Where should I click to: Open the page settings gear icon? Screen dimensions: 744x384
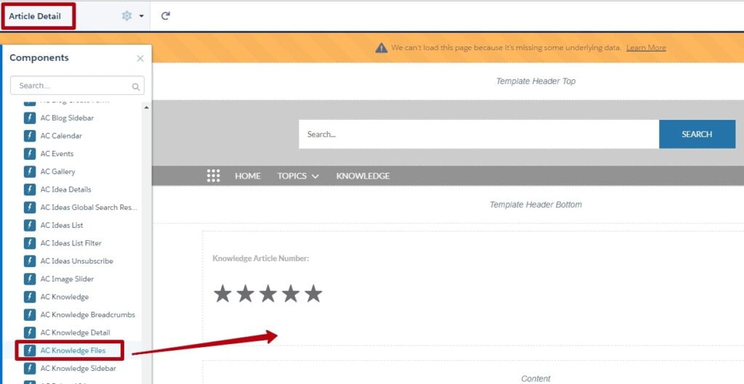point(126,16)
